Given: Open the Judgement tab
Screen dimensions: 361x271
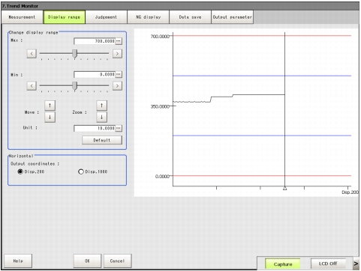Looking at the screenshot, I should (106, 17).
